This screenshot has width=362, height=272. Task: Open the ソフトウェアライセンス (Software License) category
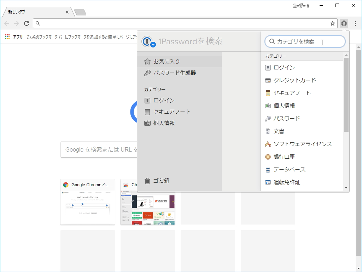(302, 144)
